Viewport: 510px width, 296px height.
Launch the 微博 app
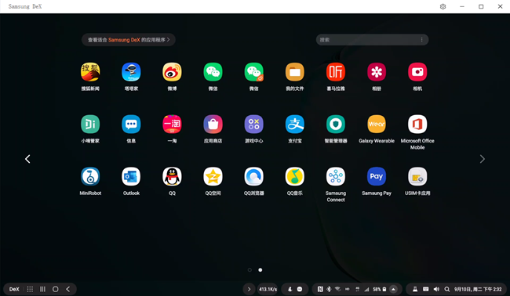172,72
